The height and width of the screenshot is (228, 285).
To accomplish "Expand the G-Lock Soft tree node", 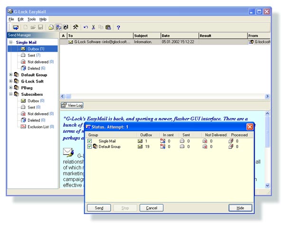I will (11, 81).
